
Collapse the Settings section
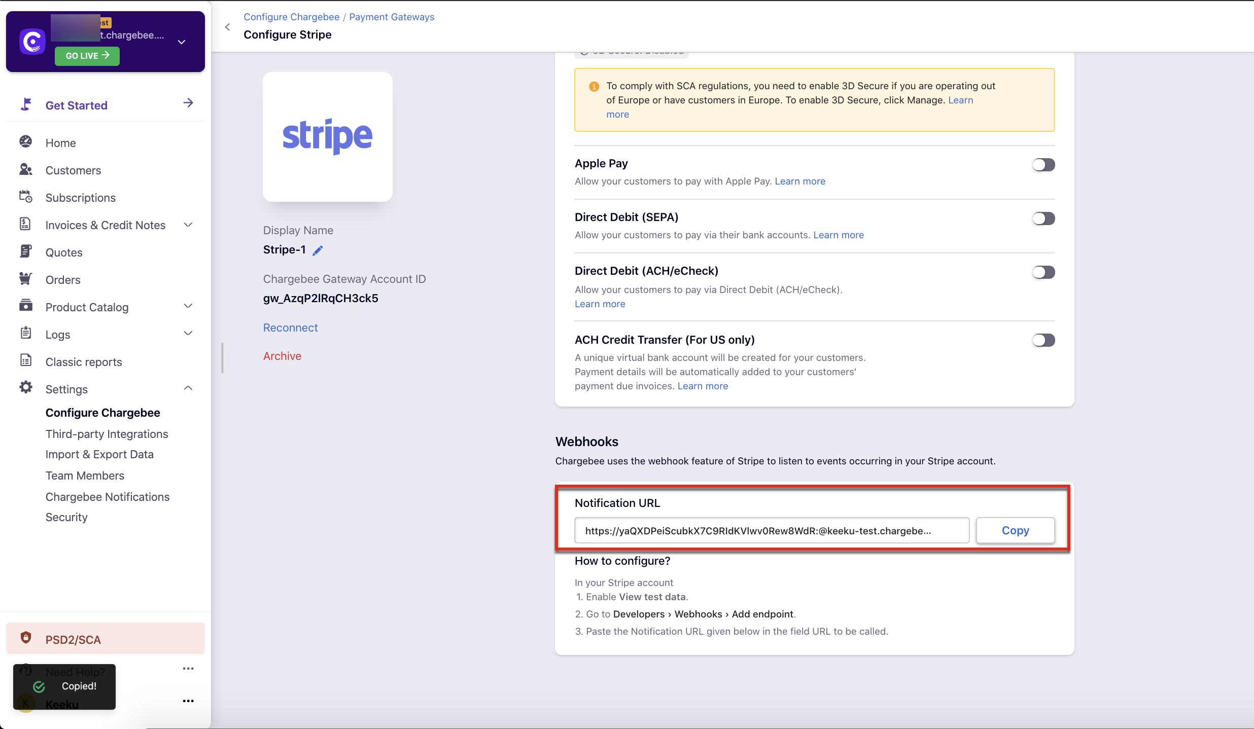[x=188, y=388]
